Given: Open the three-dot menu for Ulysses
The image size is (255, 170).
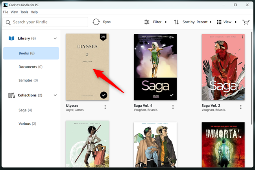Looking at the screenshot, I should click(105, 107).
